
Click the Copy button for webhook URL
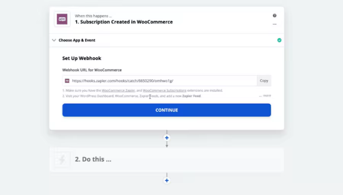pyautogui.click(x=264, y=81)
